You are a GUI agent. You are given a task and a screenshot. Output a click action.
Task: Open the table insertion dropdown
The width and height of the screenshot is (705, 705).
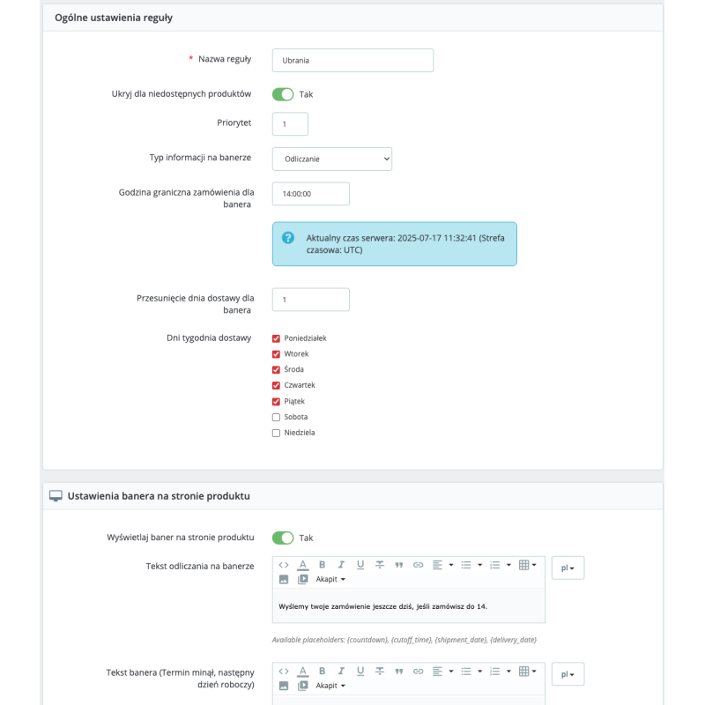coord(528,565)
